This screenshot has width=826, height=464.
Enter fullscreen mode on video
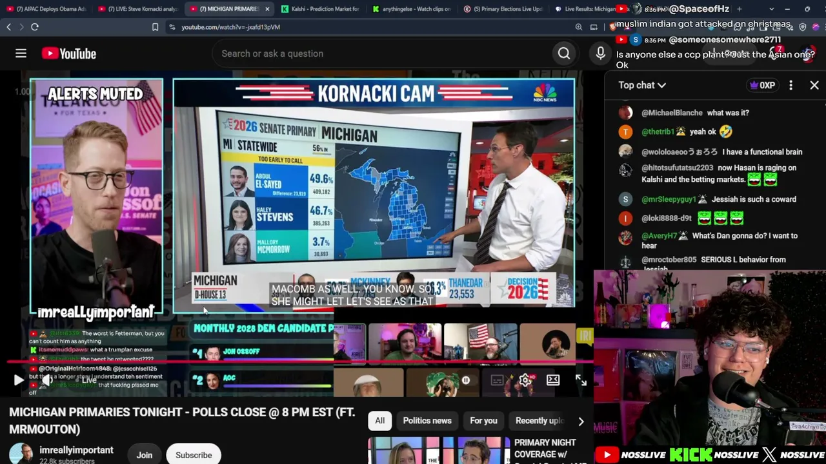point(581,380)
